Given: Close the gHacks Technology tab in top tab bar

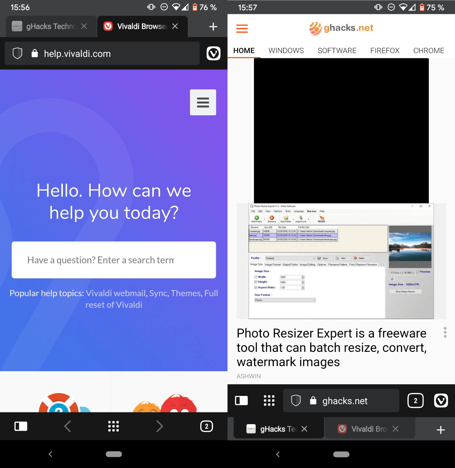Looking at the screenshot, I should (84, 26).
